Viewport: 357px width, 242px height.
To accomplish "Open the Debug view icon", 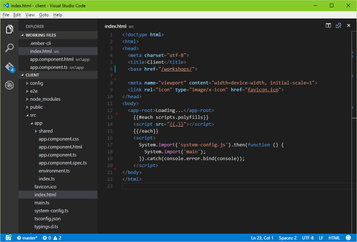I will pos(9,85).
